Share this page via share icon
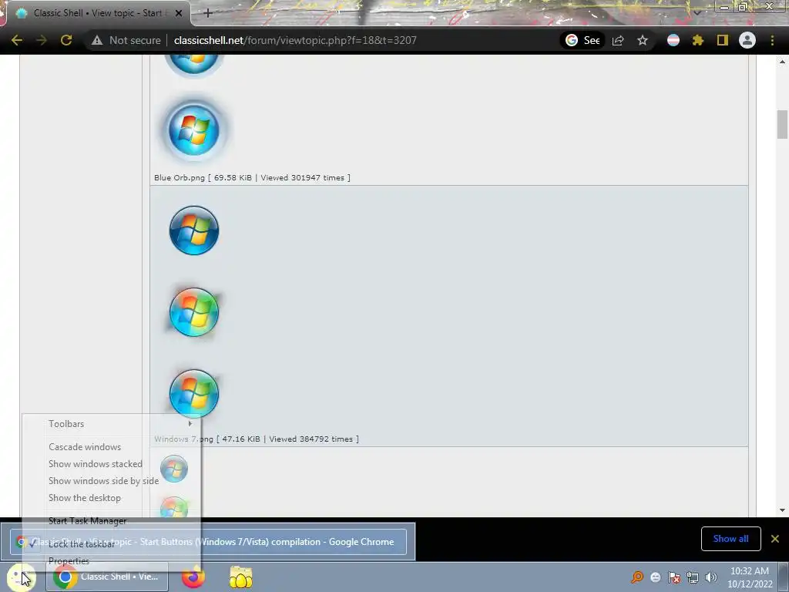This screenshot has width=789, height=592. point(618,40)
